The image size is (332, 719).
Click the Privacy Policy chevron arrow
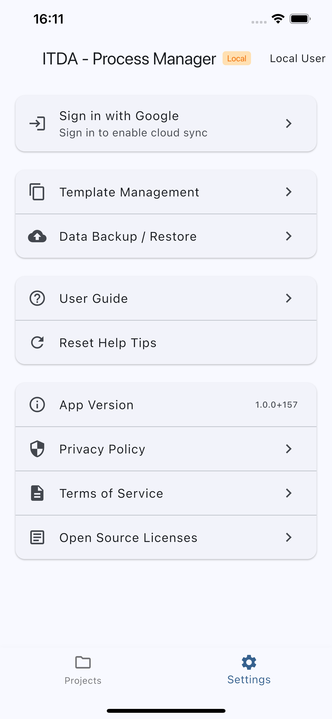[x=289, y=449]
